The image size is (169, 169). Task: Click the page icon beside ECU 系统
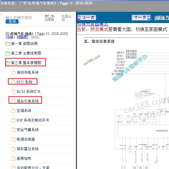(14, 82)
